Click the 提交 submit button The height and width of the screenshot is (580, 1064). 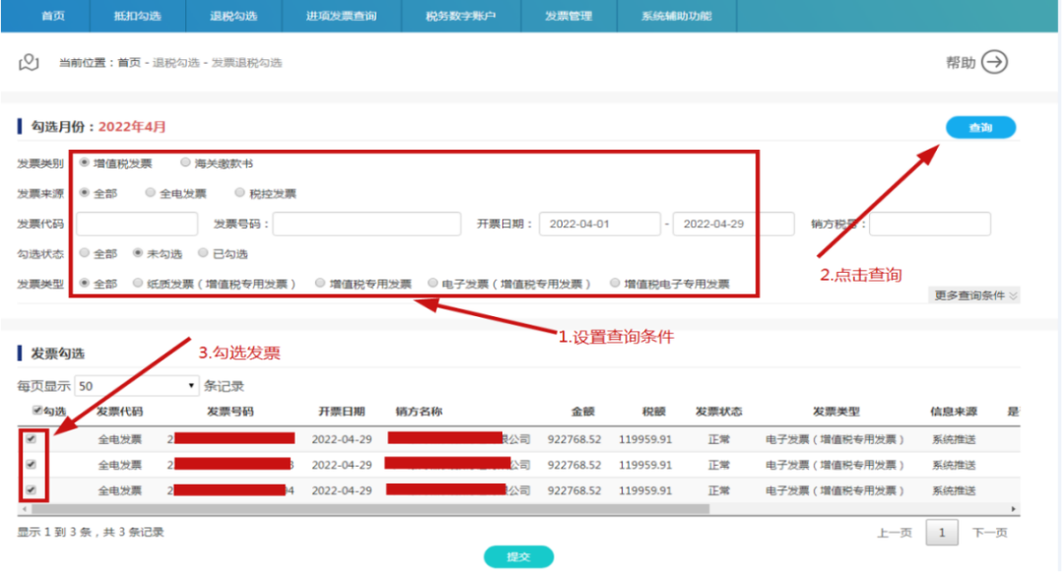tap(518, 556)
